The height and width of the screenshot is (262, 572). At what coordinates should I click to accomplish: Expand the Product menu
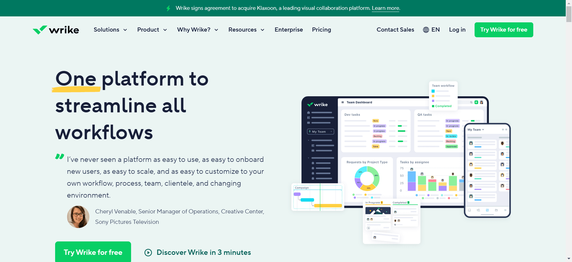[x=152, y=30]
